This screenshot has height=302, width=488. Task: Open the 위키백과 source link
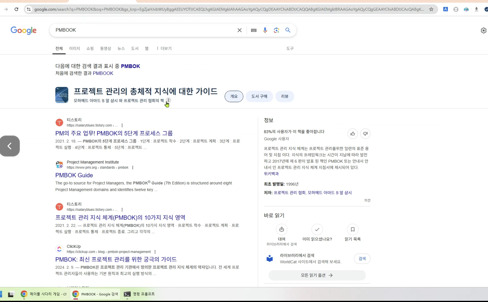click(x=271, y=174)
